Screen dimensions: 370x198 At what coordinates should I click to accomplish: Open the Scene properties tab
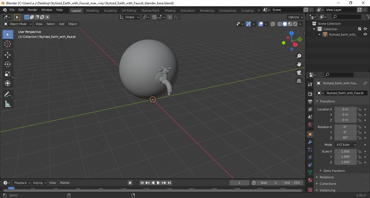(x=310, y=117)
